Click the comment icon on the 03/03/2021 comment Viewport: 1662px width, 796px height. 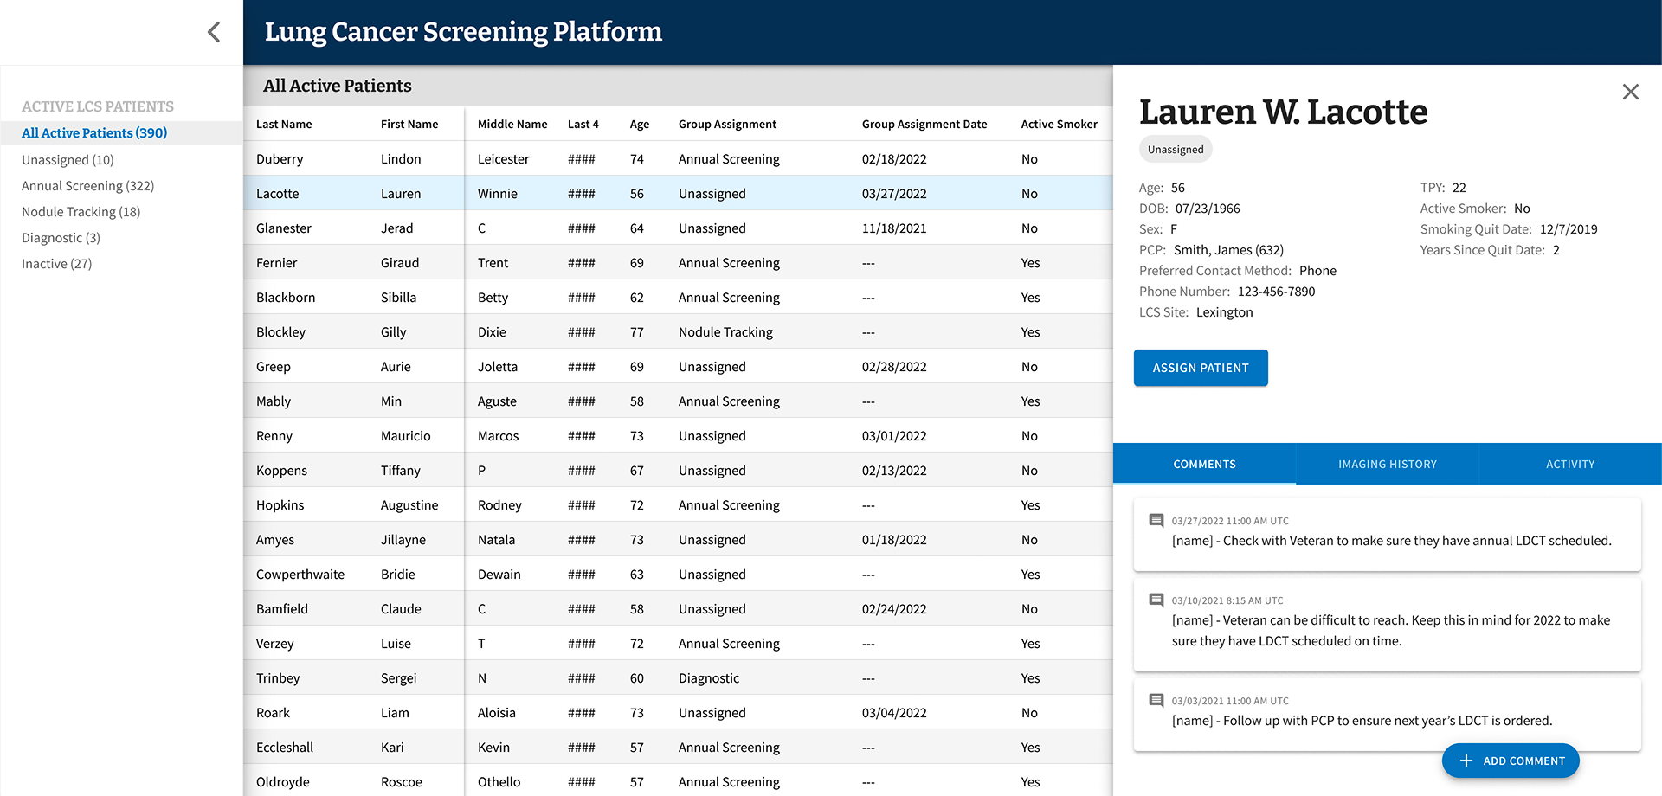1156,701
